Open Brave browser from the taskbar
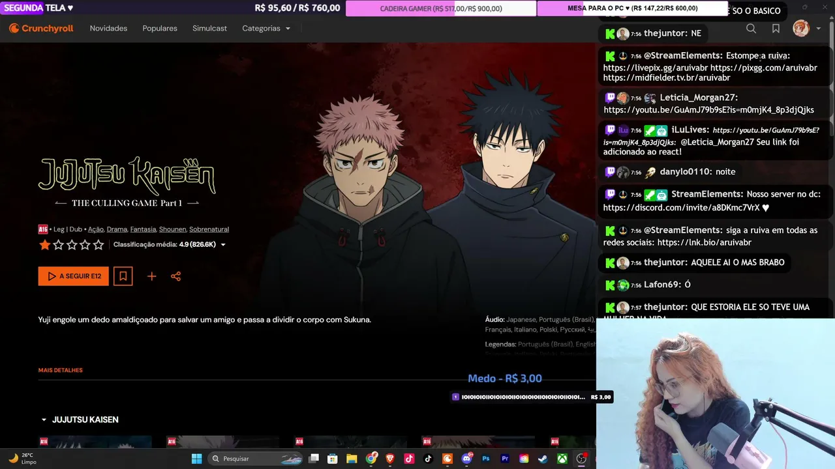The width and height of the screenshot is (835, 469). point(390,459)
